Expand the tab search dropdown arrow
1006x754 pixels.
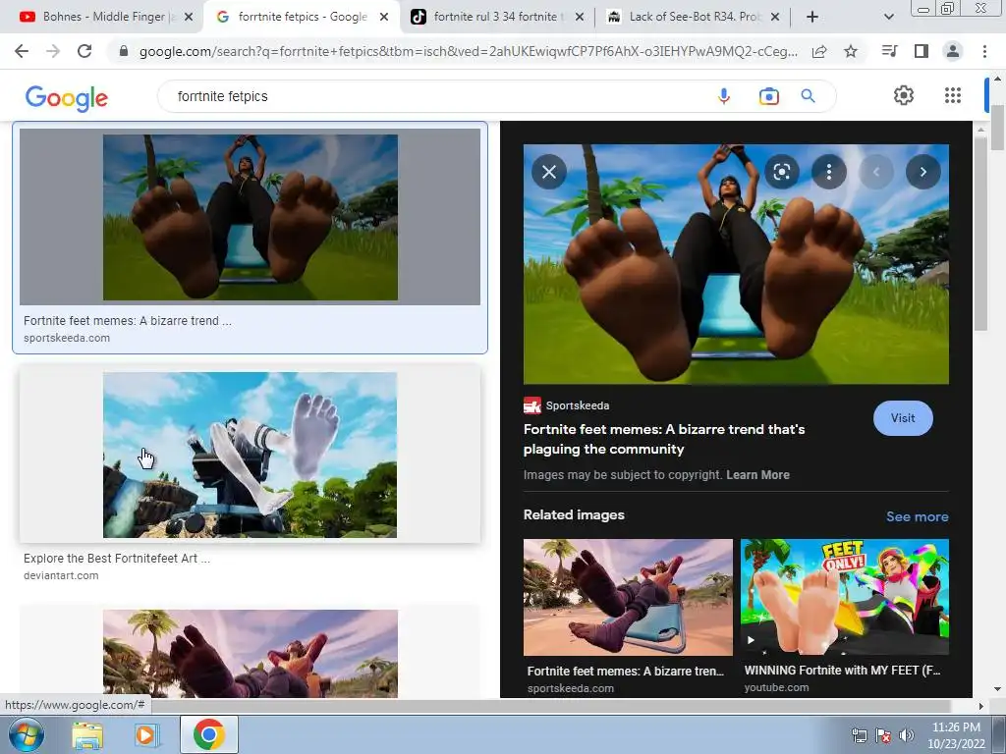[888, 17]
